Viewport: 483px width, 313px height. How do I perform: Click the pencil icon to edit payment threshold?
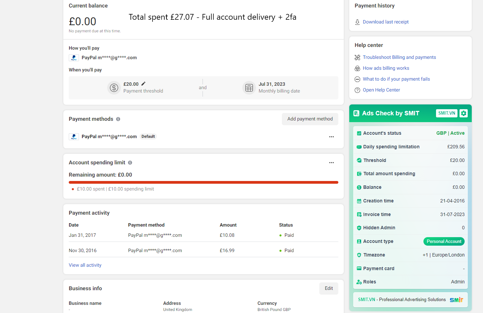click(143, 84)
